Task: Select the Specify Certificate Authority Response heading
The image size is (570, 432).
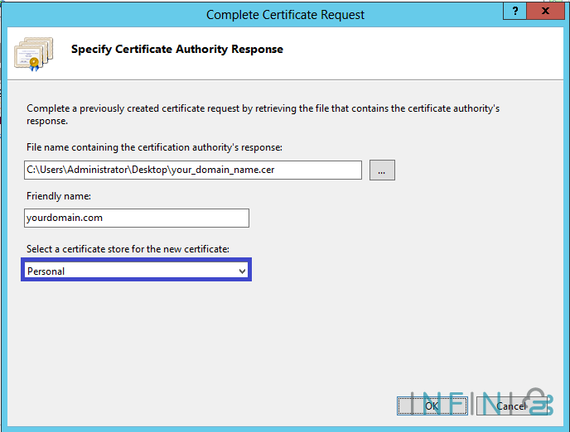Action: tap(177, 50)
